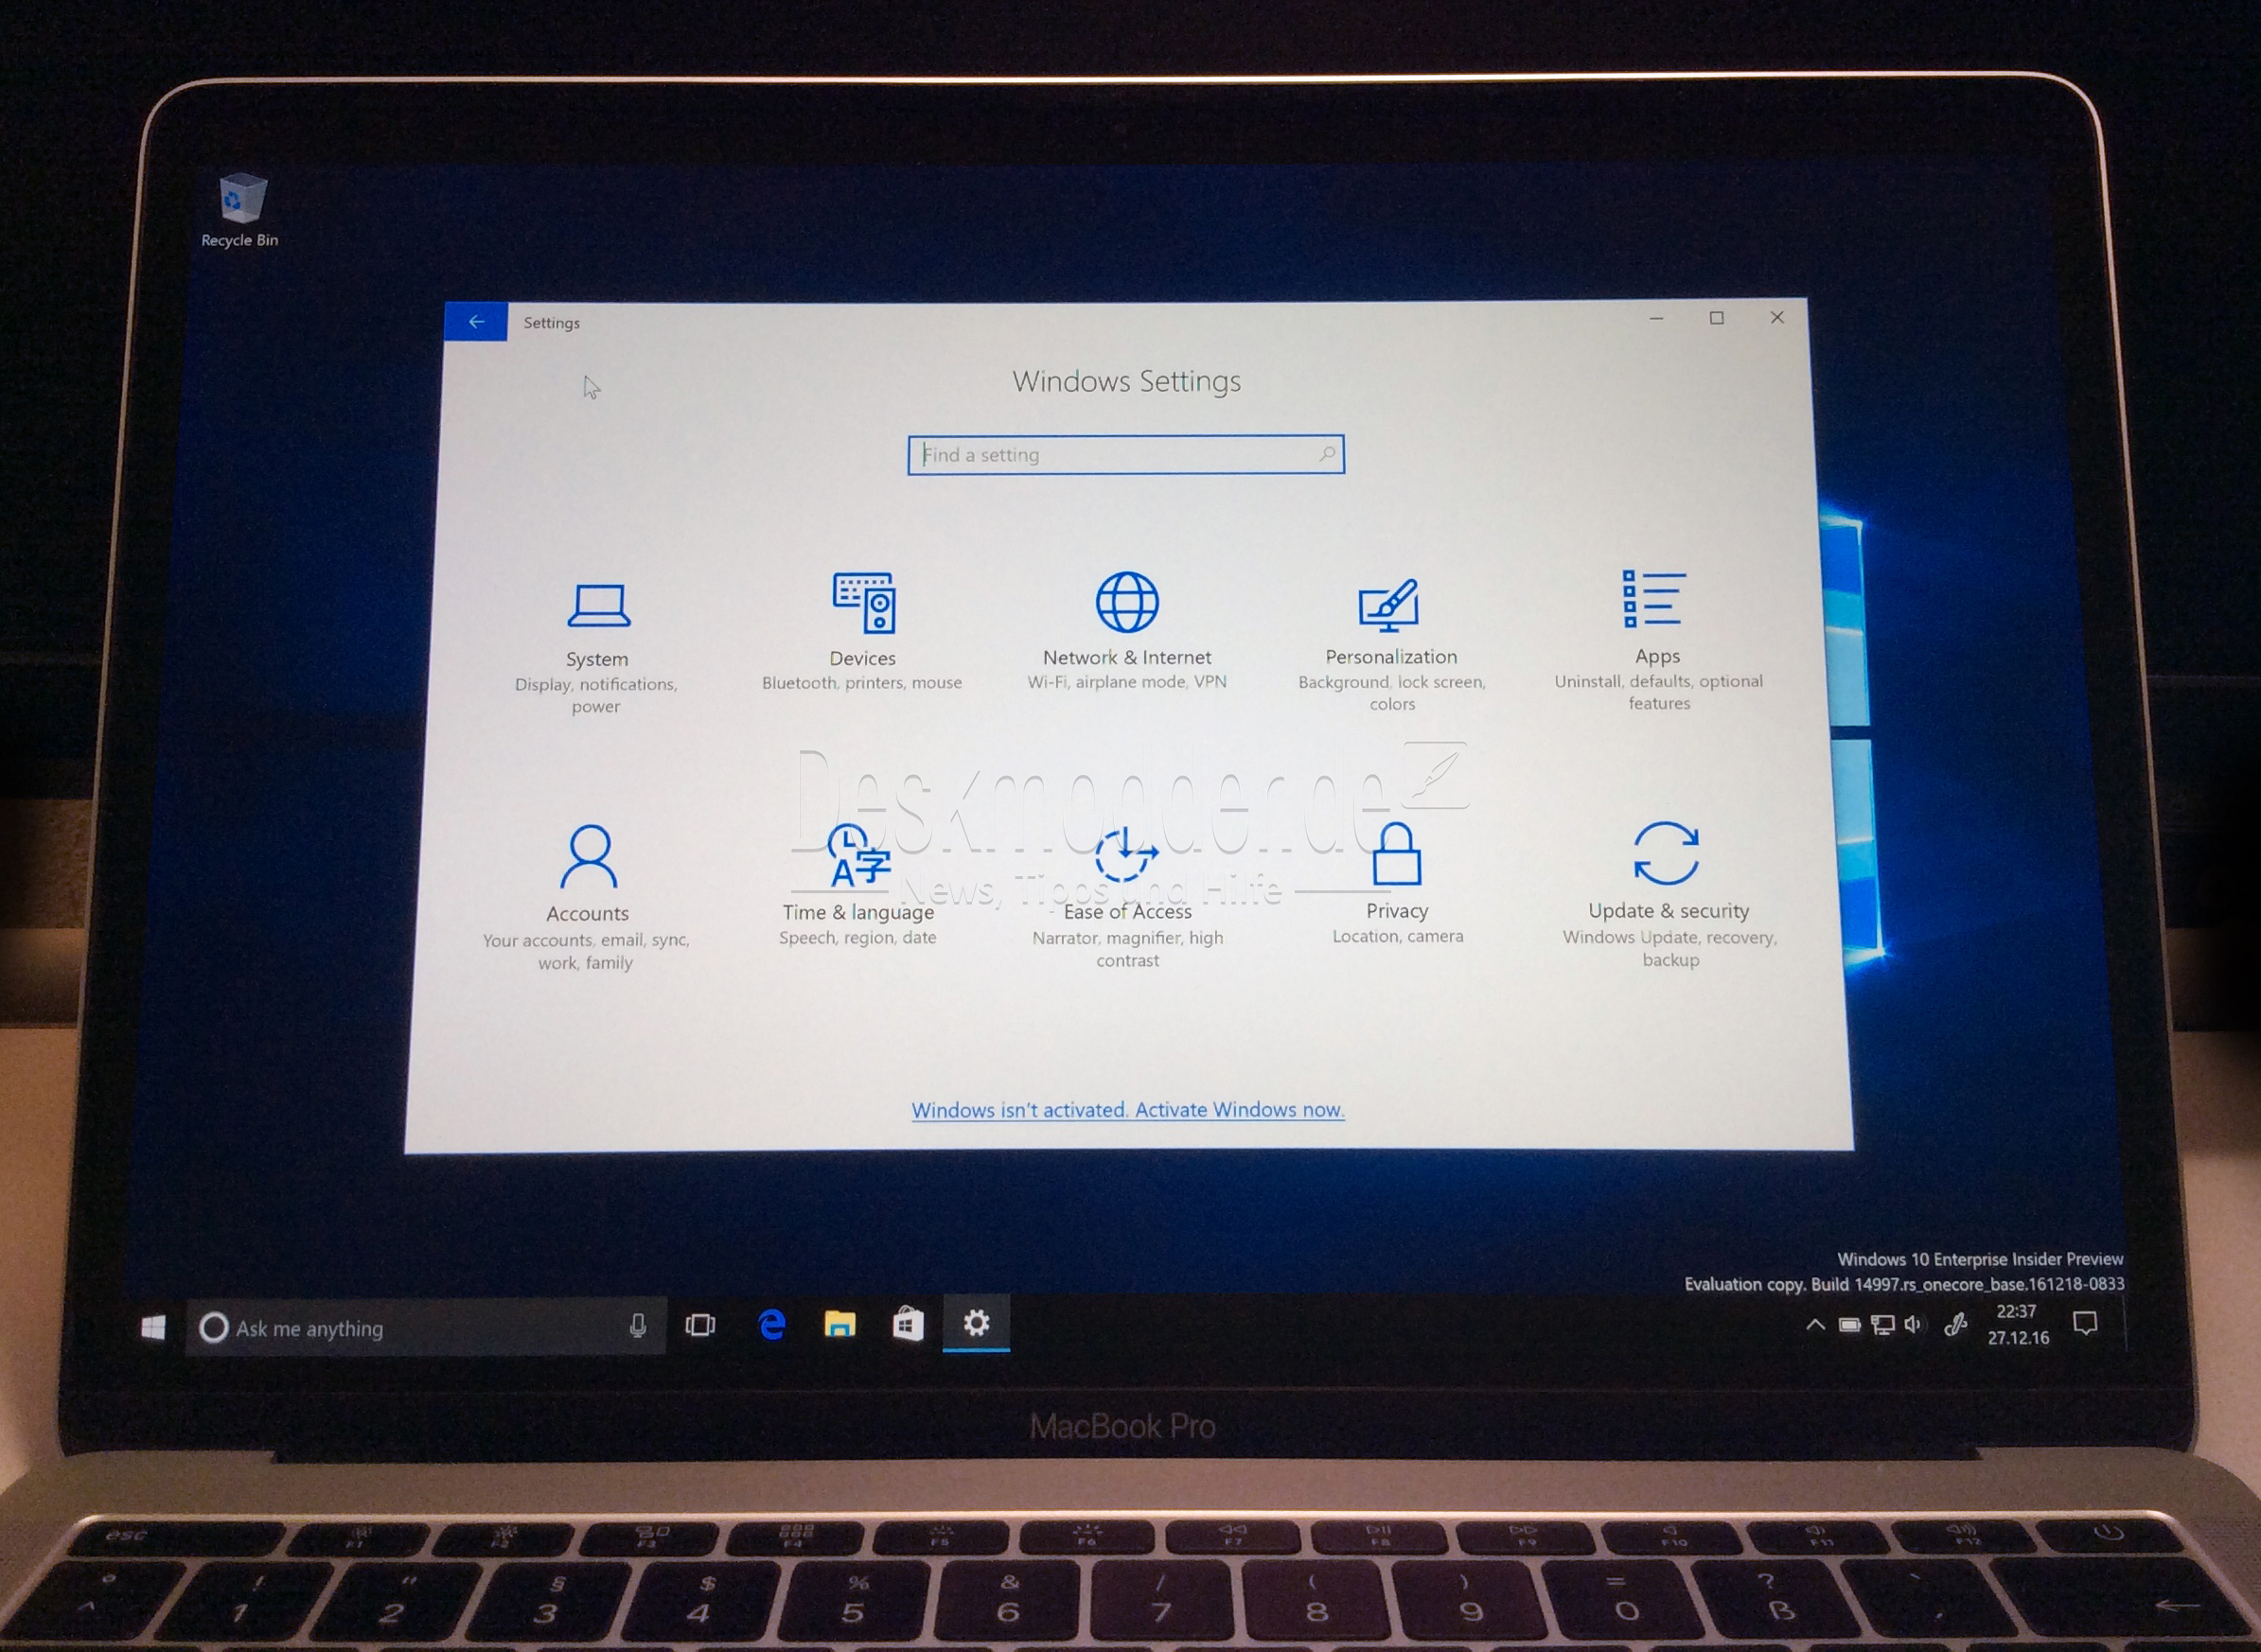This screenshot has width=2261, height=1652.
Task: Close the Settings window
Action: click(x=1777, y=317)
